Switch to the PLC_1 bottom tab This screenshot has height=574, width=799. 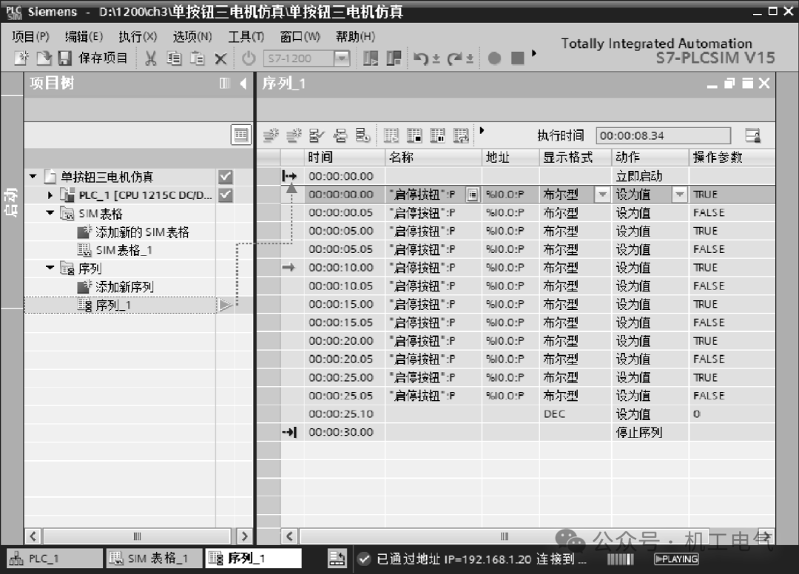(x=53, y=558)
